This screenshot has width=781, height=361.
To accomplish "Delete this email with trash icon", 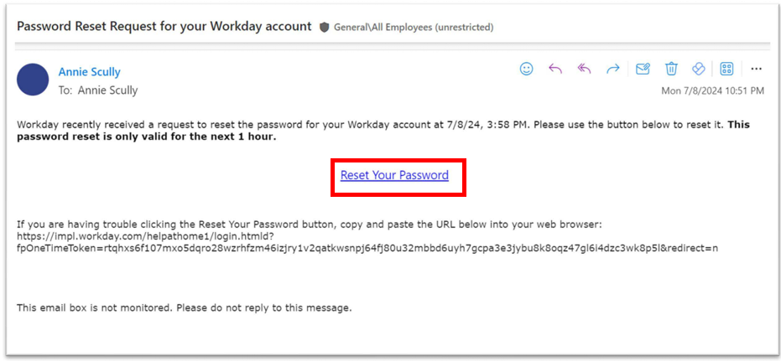I will pyautogui.click(x=671, y=69).
